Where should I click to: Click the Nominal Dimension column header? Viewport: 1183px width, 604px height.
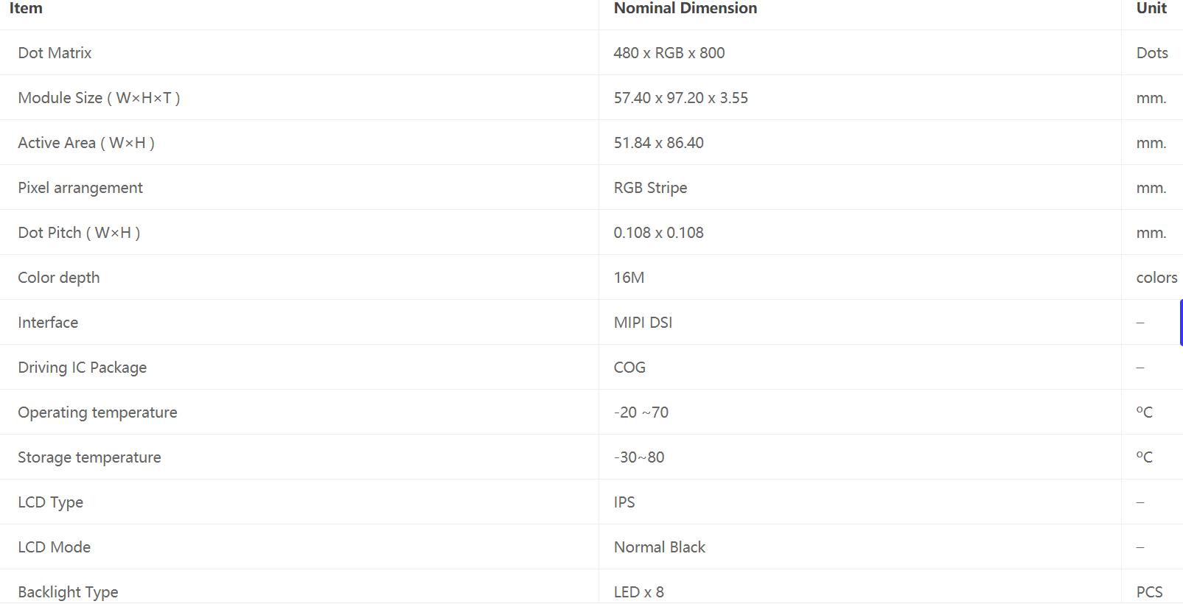click(x=685, y=8)
